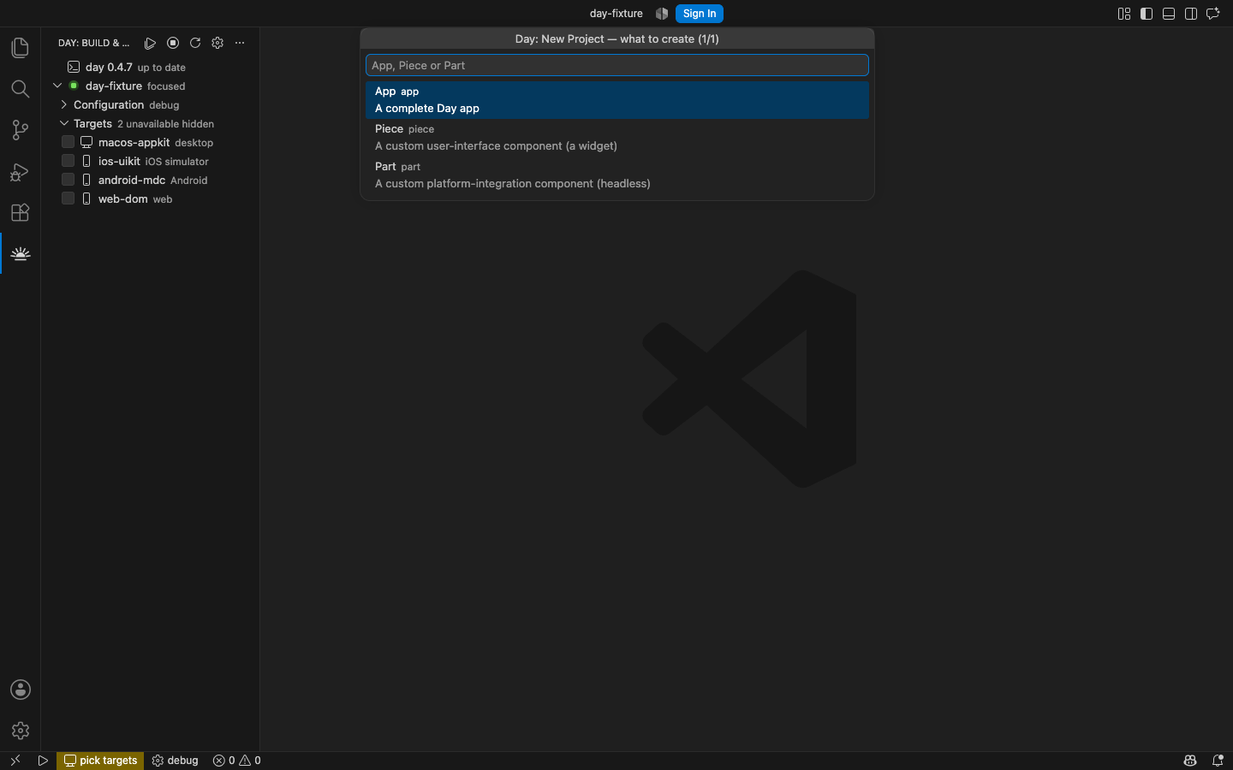Screen dimensions: 1233x770
Task: Click the refresh icon in Day panel header
Action: click(195, 43)
